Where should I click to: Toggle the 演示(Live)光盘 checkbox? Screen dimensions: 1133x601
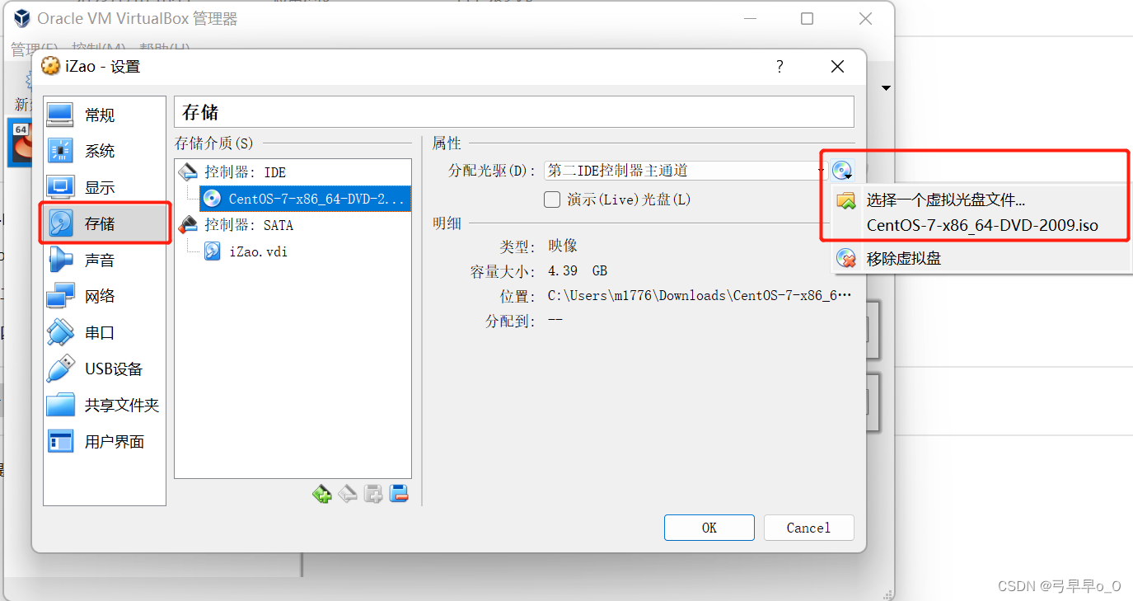[553, 200]
